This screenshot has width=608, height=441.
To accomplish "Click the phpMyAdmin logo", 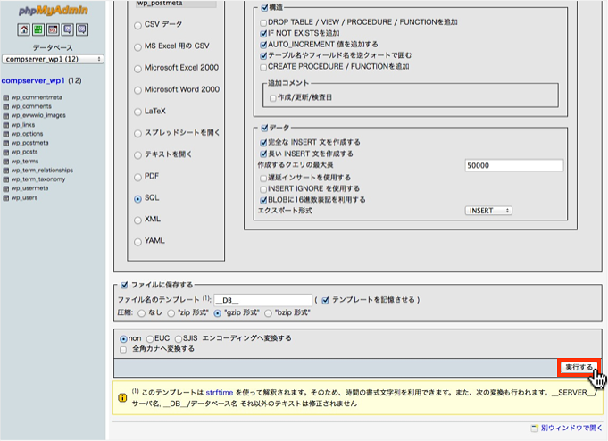I will (54, 11).
